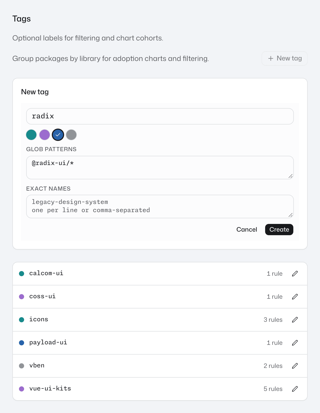Click the 3 rules count for icons
The image size is (320, 413).
point(273,320)
